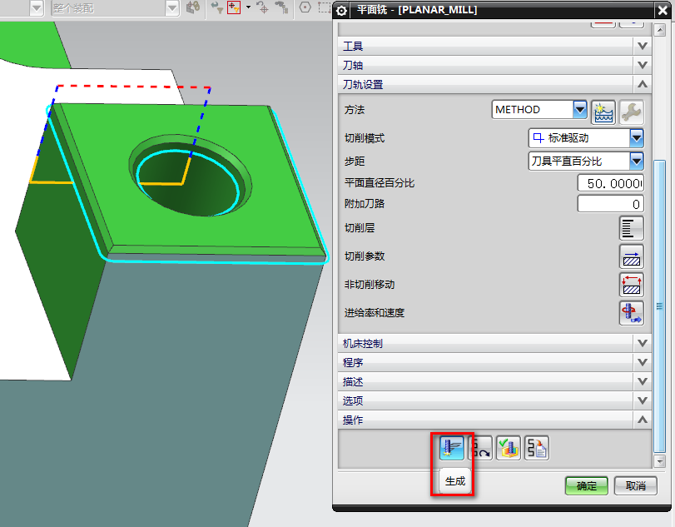Open the Cutting Parameters (切削参数) dialog

click(x=632, y=256)
